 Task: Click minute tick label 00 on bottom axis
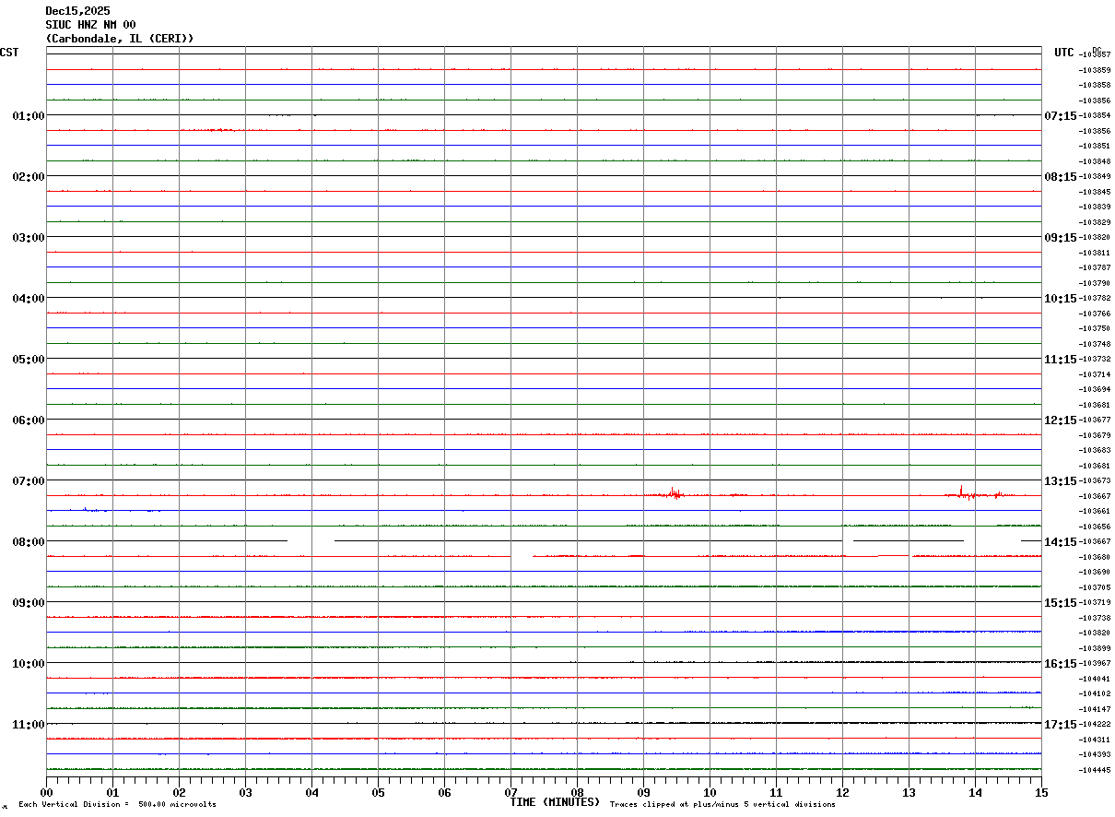(47, 792)
